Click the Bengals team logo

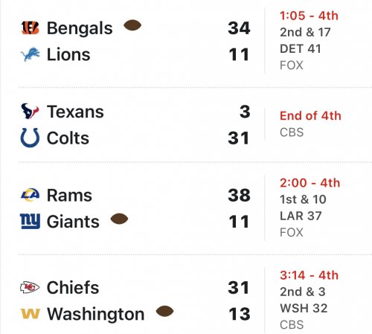pyautogui.click(x=30, y=28)
